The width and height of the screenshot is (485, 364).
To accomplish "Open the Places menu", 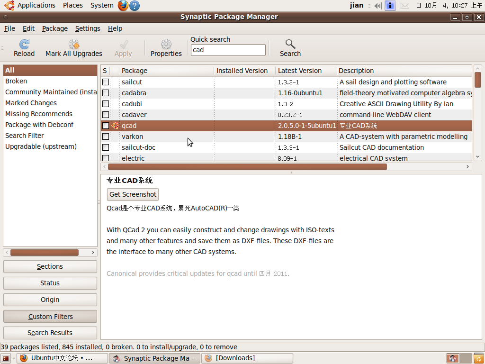I will pyautogui.click(x=72, y=6).
